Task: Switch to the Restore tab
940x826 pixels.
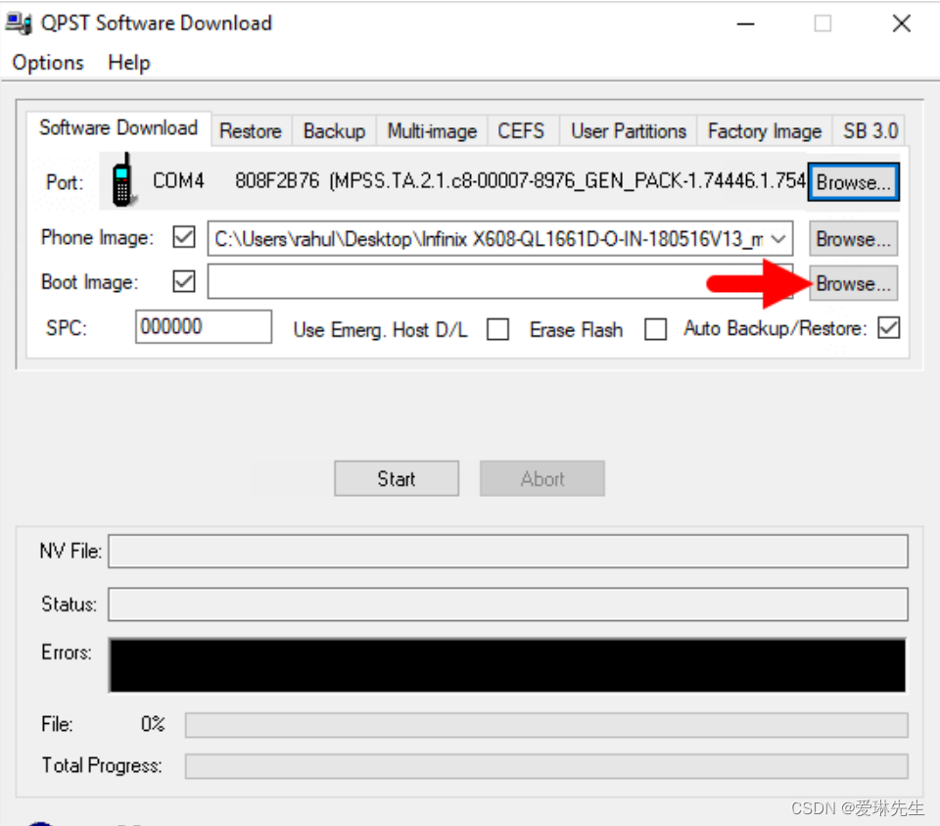Action: coord(251,130)
